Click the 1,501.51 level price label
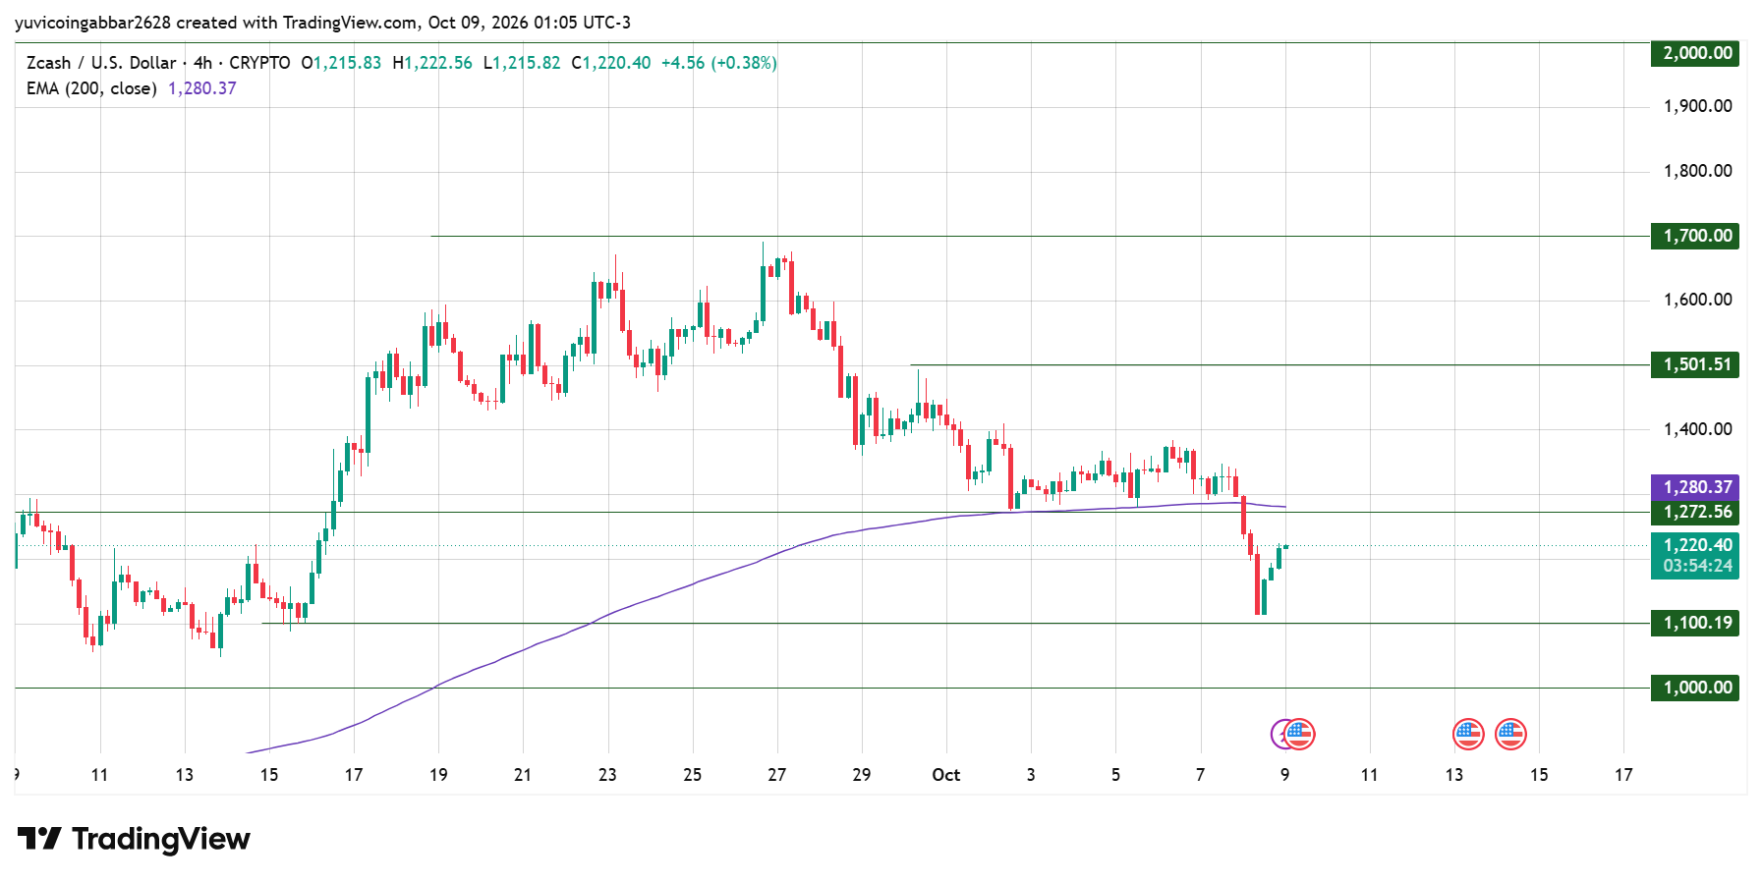The width and height of the screenshot is (1762, 883). [1695, 364]
